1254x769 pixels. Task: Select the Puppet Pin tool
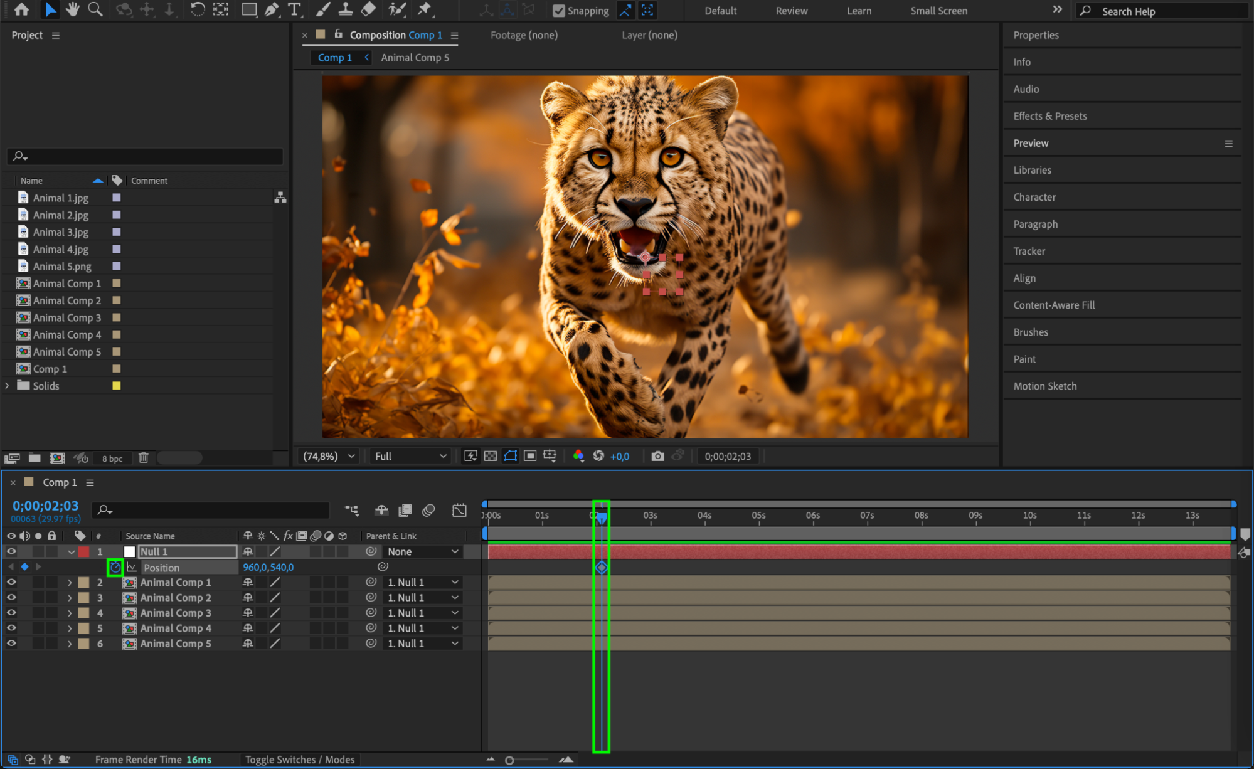coord(425,9)
